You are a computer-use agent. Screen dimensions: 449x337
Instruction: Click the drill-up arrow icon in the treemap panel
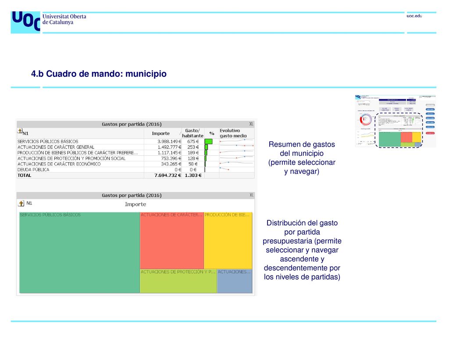click(21, 204)
